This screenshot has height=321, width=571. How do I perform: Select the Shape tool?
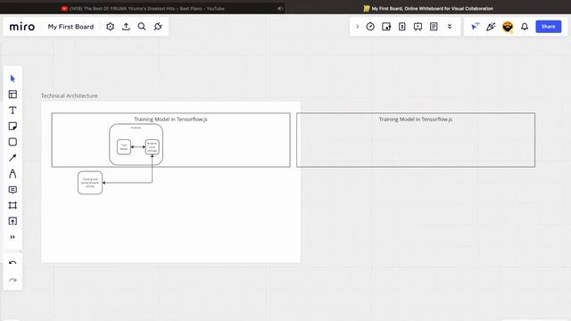[12, 142]
